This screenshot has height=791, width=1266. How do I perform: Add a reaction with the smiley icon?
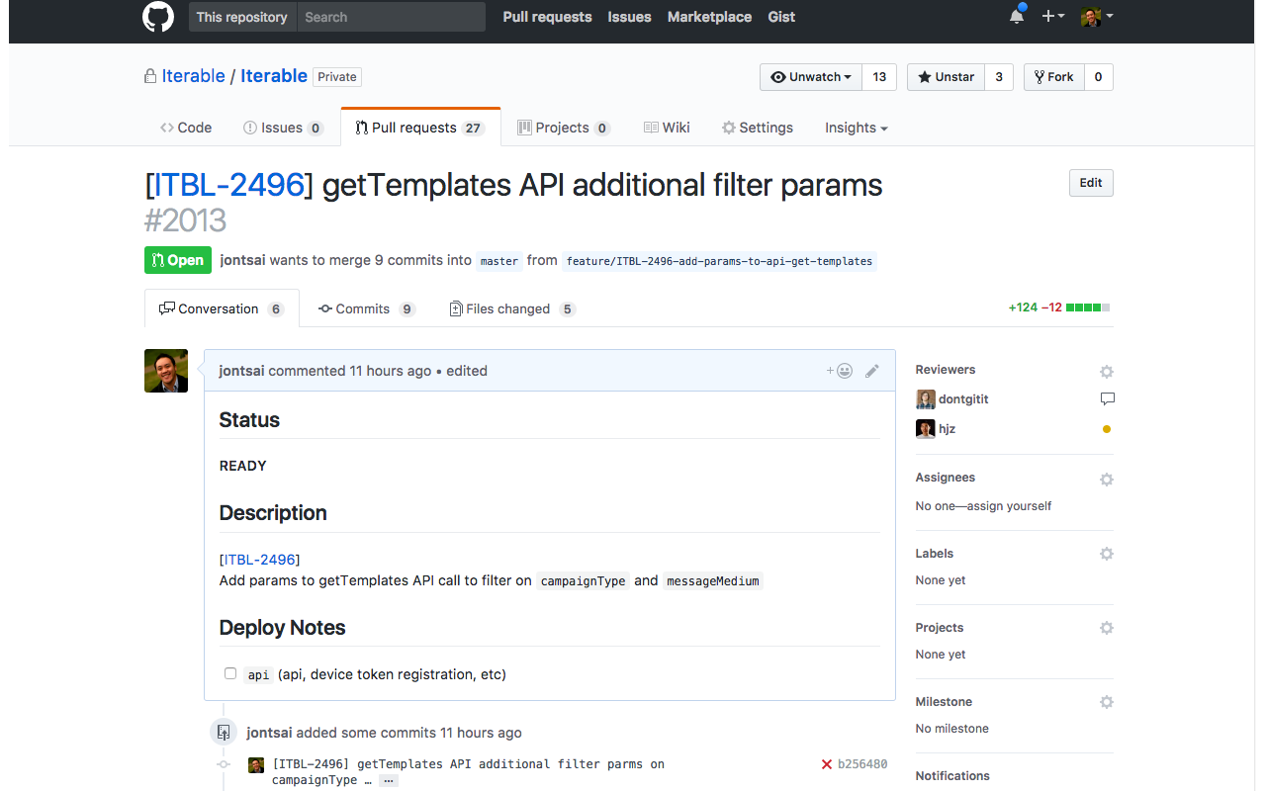coord(840,371)
